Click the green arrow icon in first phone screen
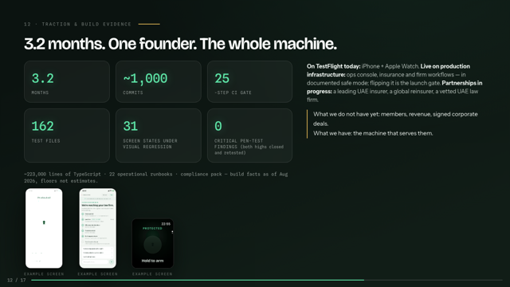This screenshot has width=510, height=287. pos(44,222)
